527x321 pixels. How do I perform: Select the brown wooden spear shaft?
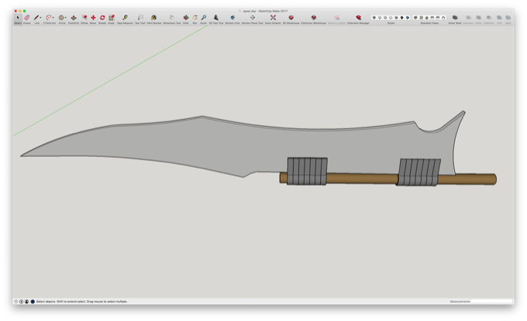(361, 179)
